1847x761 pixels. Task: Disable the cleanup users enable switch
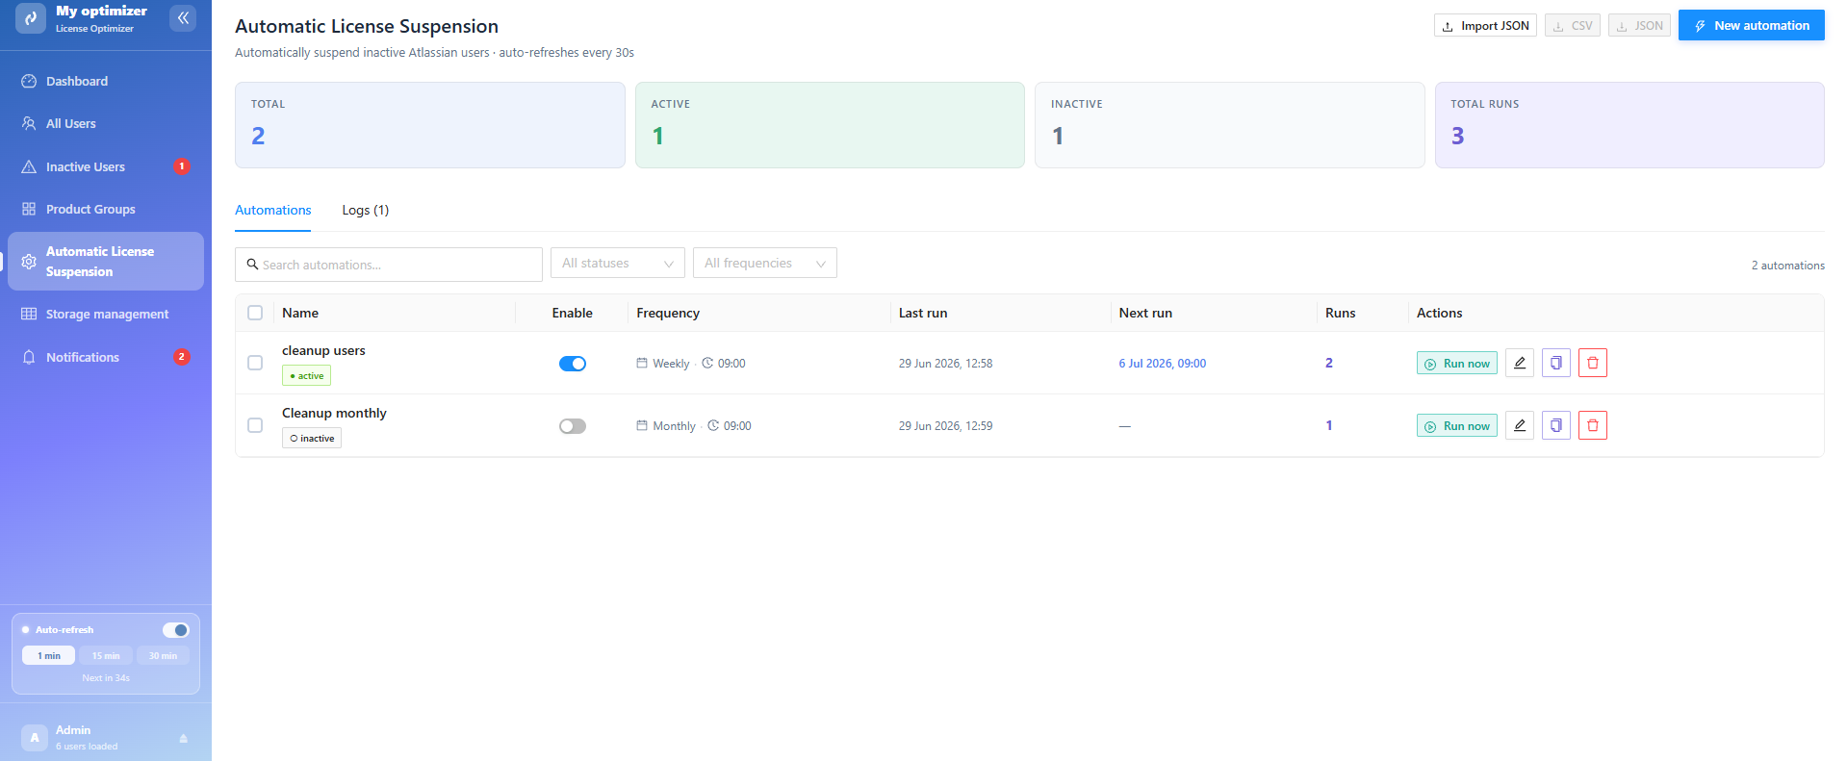(x=573, y=364)
